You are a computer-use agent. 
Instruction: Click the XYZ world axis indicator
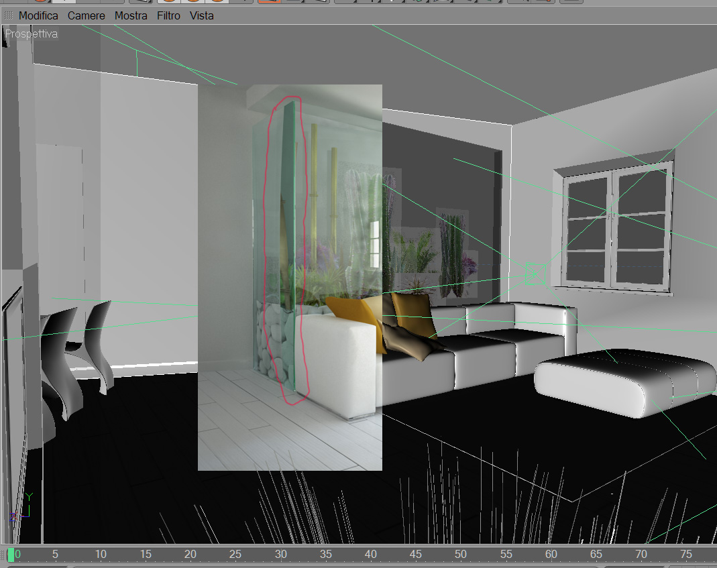pos(21,508)
